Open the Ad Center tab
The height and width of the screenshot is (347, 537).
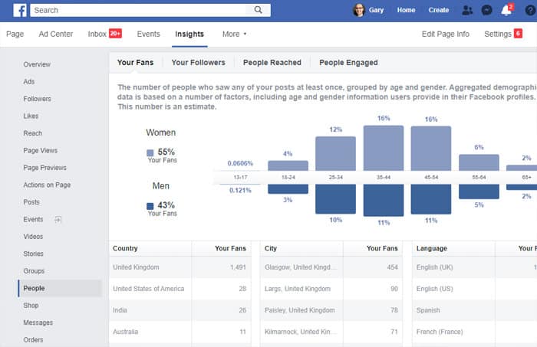click(56, 34)
